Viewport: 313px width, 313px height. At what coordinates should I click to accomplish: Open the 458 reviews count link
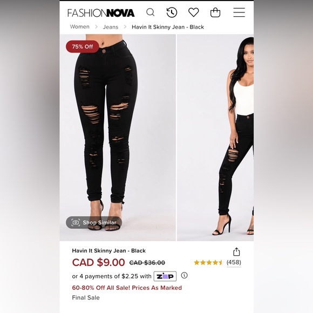click(x=234, y=262)
